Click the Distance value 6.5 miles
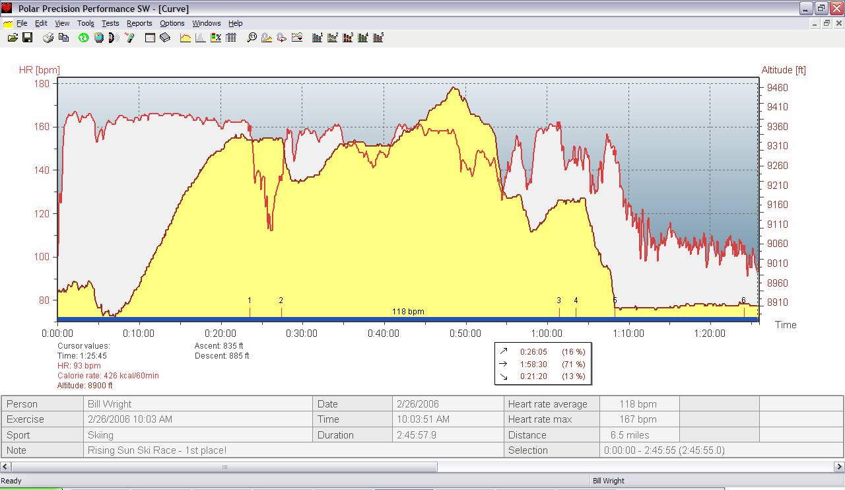 pyautogui.click(x=630, y=435)
